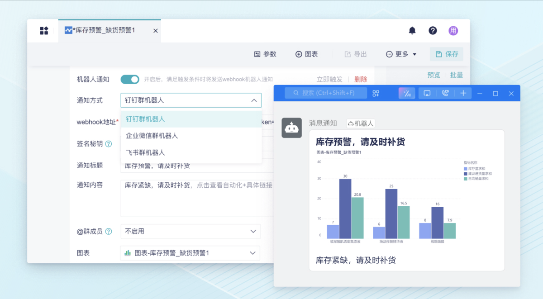The image size is (543, 299).
Task: Click the 用 avatar icon
Action: [453, 30]
